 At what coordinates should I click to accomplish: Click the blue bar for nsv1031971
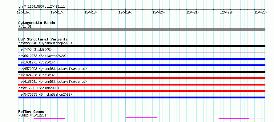tap(142, 65)
